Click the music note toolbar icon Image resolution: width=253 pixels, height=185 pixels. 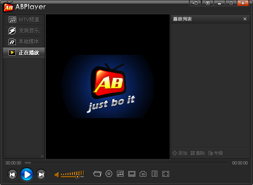pos(120,174)
